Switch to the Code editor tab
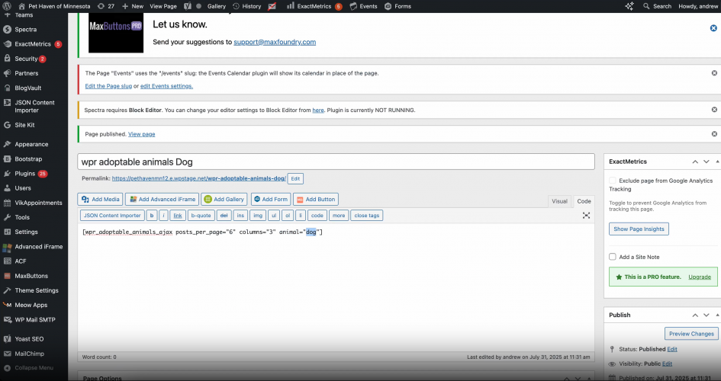This screenshot has width=721, height=381. tap(584, 201)
